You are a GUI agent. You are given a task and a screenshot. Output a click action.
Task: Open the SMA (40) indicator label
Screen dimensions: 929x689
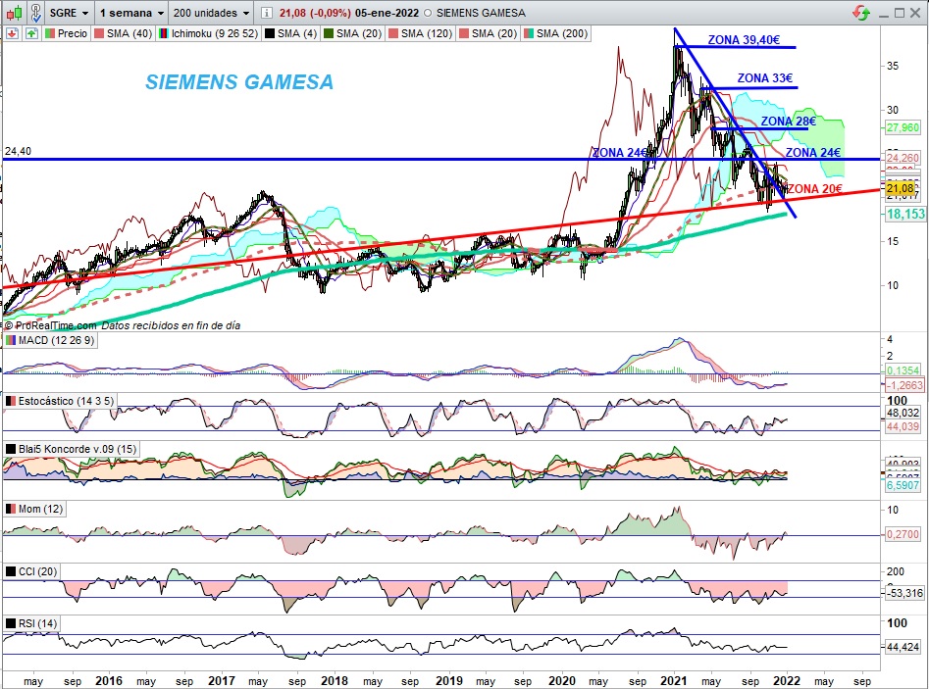point(124,33)
